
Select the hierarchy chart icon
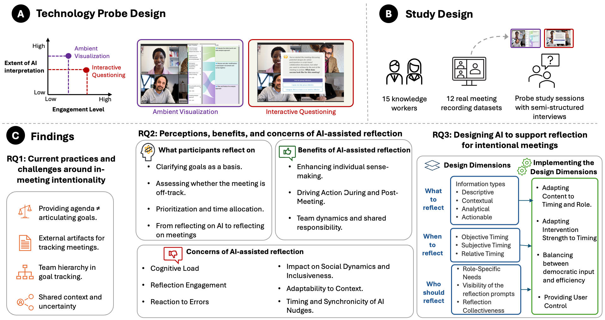click(25, 272)
